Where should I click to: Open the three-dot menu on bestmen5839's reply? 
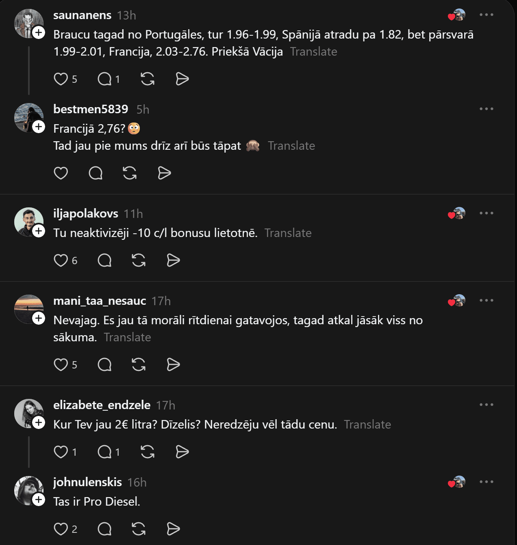click(486, 109)
